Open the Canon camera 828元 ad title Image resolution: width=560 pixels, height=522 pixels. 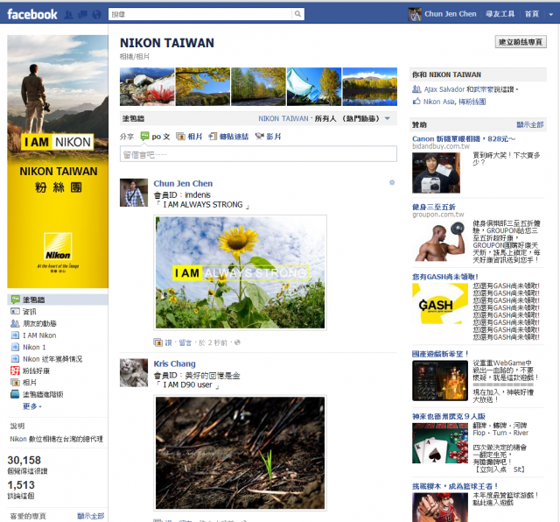point(464,138)
